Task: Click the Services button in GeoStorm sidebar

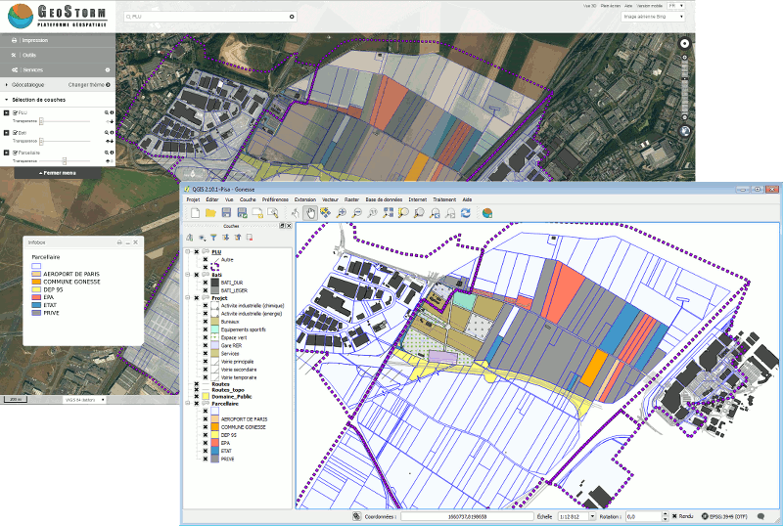Action: tap(58, 70)
